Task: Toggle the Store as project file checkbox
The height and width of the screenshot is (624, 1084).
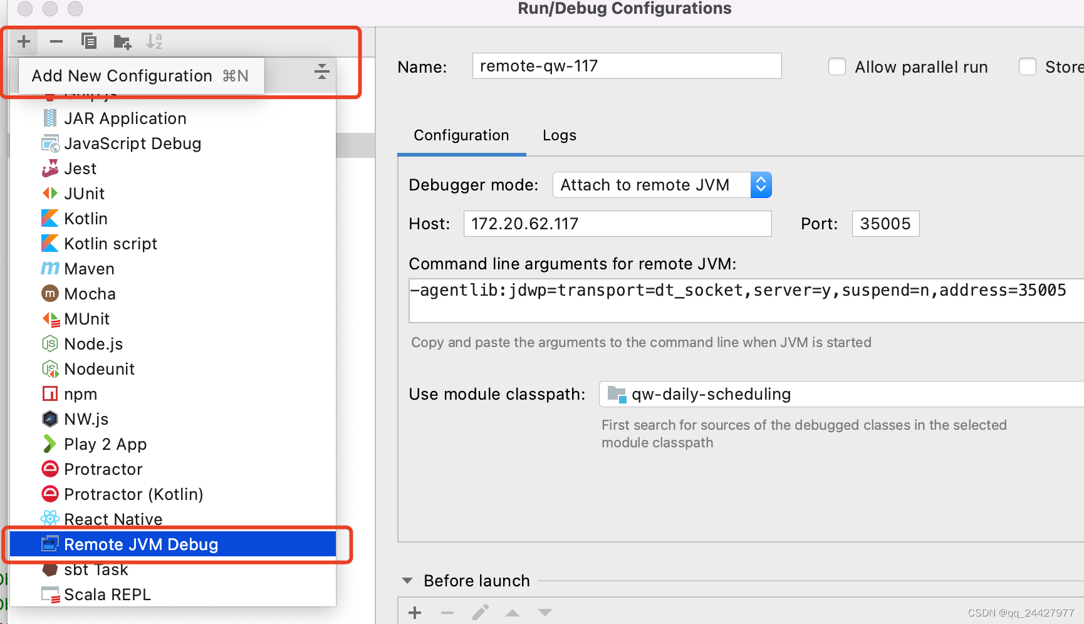Action: 1028,66
